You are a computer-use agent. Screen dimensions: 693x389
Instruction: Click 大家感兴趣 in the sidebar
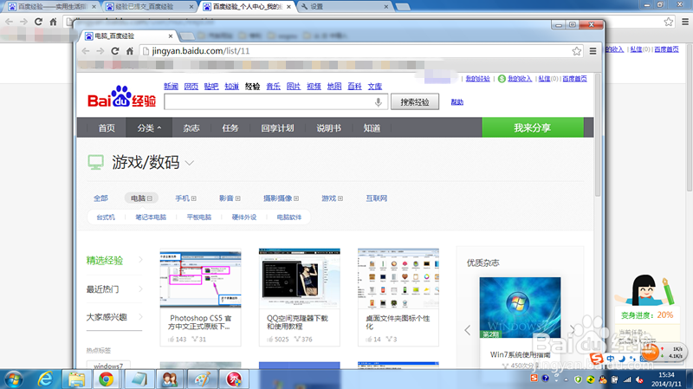(107, 317)
